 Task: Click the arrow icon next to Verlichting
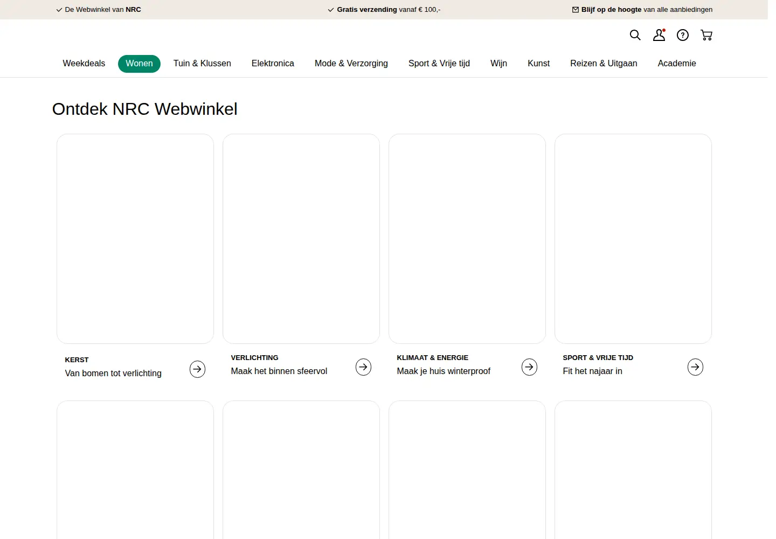(x=364, y=367)
